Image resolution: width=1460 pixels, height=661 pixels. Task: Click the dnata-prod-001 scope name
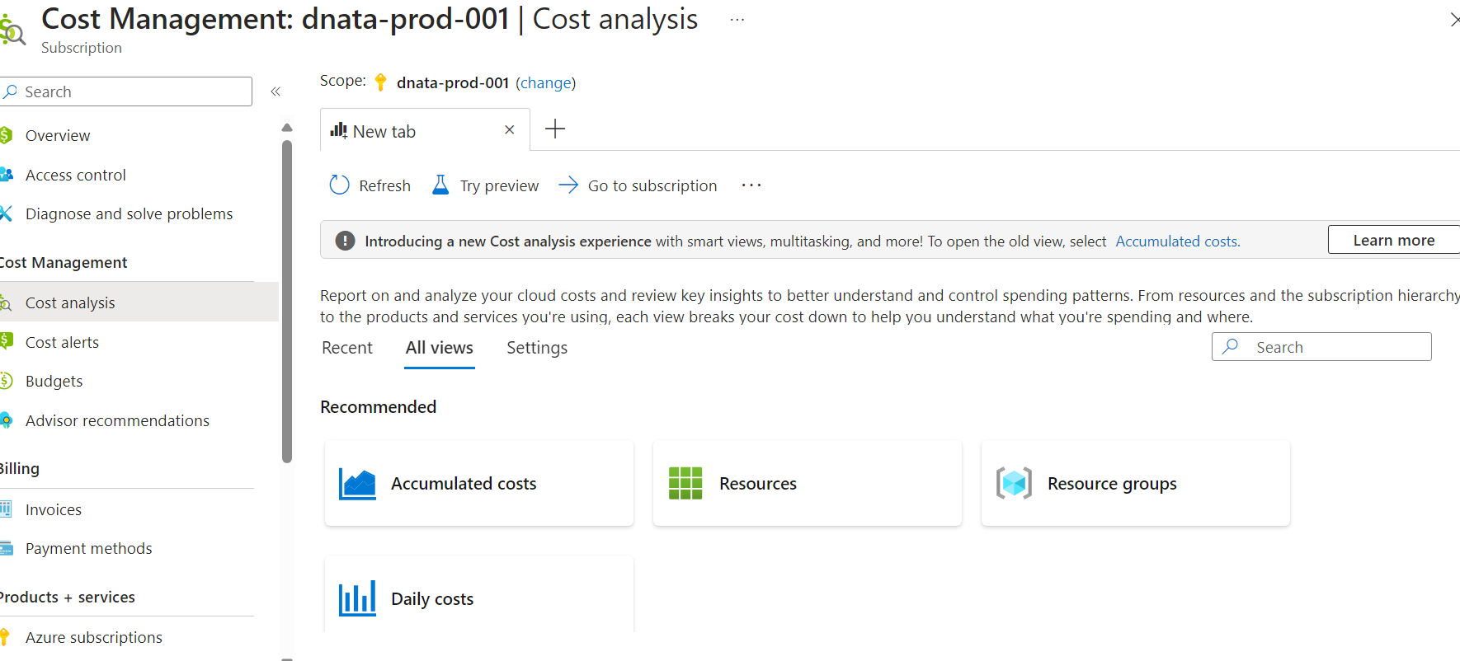[x=453, y=82]
